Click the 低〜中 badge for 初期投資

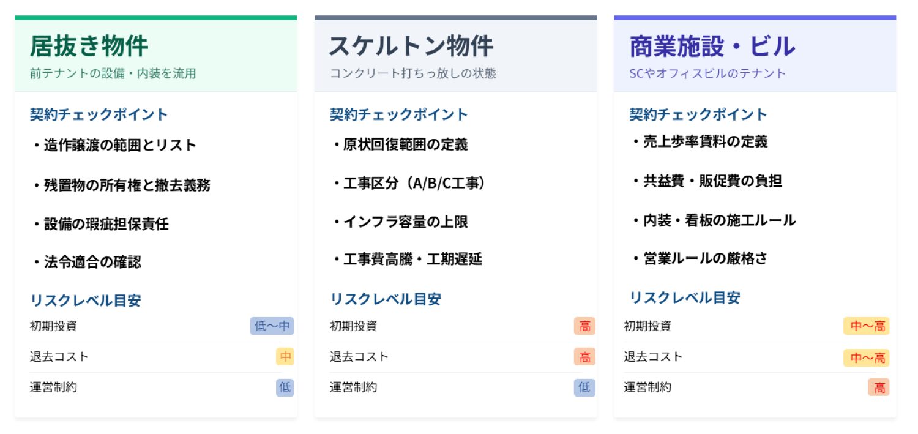[x=272, y=326]
